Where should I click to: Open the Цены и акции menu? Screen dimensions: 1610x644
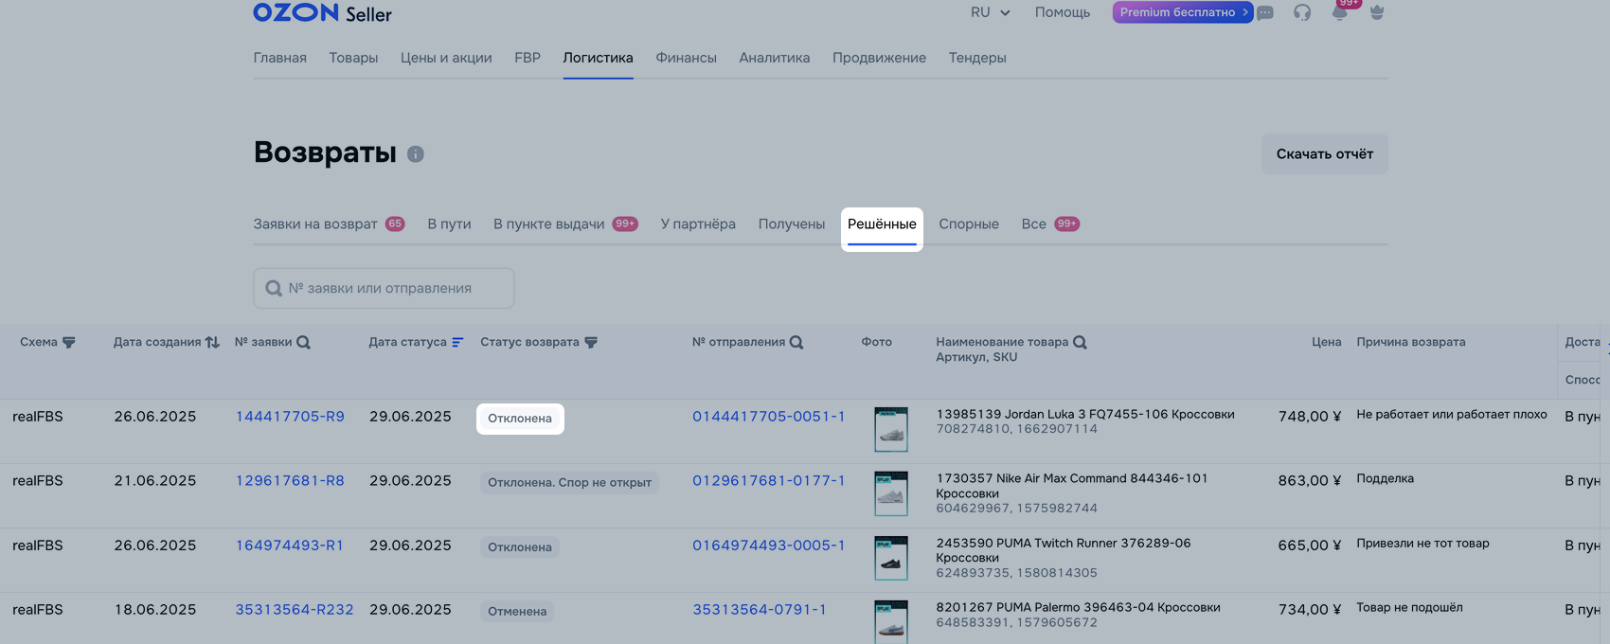(446, 58)
